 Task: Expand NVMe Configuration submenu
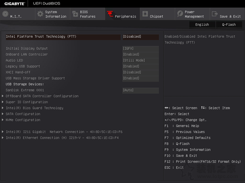23,120
